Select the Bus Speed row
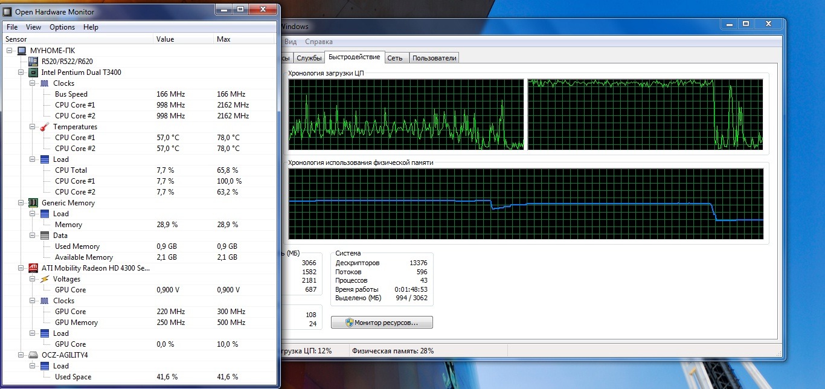Image resolution: width=825 pixels, height=389 pixels. pos(140,94)
